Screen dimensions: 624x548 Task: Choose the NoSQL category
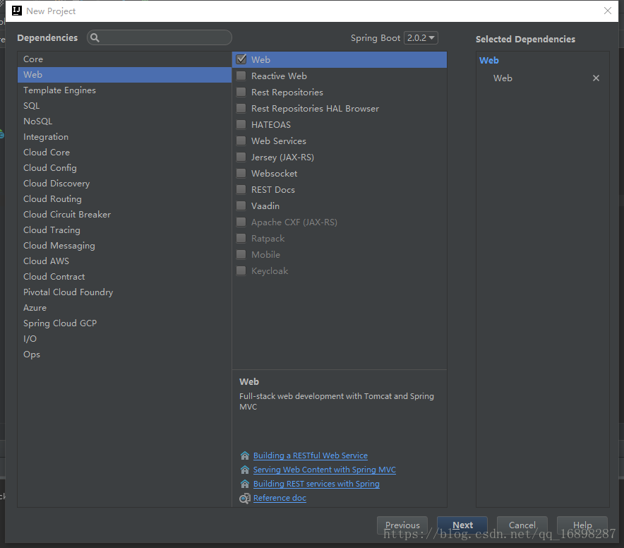(124, 121)
